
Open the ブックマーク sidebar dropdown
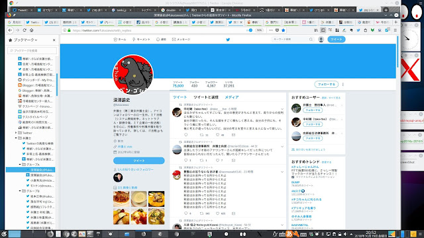click(26, 40)
